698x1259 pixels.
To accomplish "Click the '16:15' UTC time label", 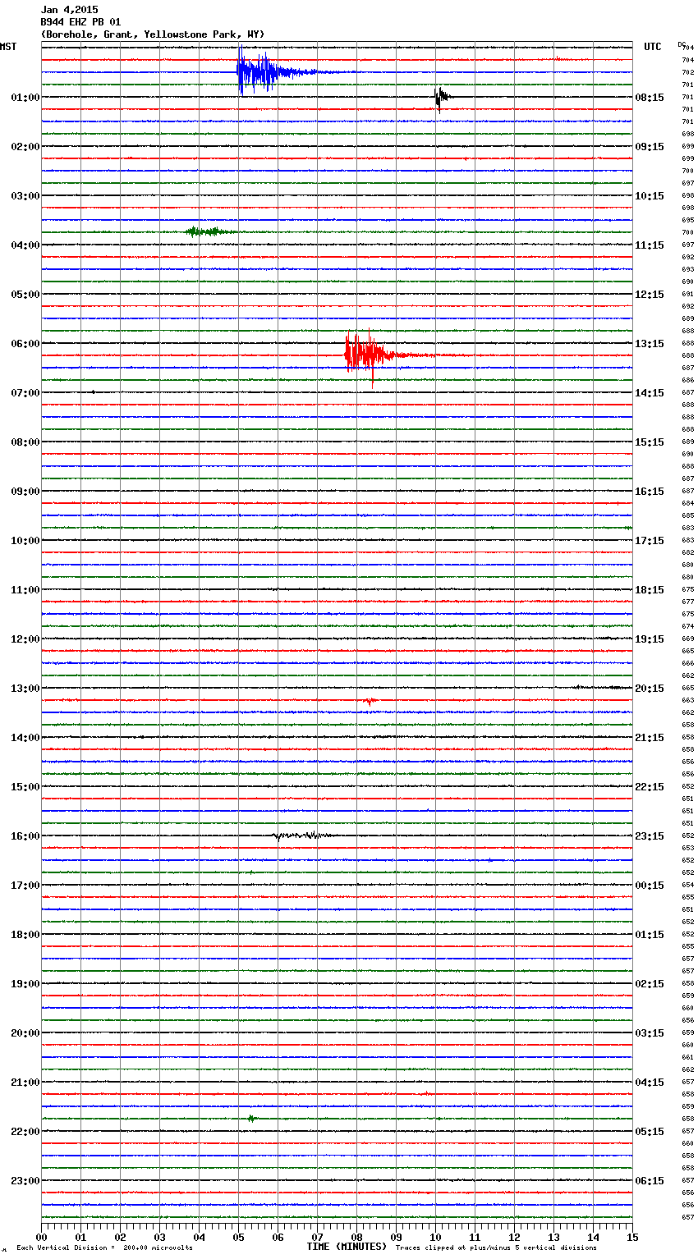I will coord(650,492).
